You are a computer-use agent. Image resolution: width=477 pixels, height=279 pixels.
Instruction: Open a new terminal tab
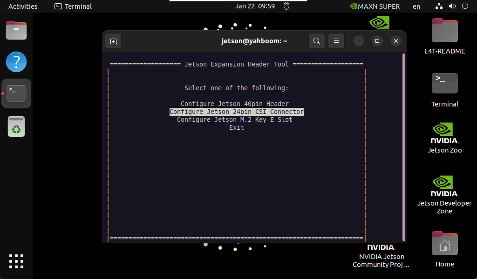(x=113, y=41)
